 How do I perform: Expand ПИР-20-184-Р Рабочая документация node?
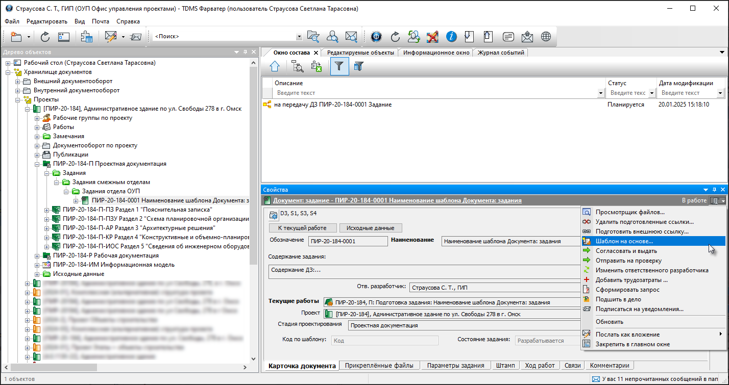[37, 255]
